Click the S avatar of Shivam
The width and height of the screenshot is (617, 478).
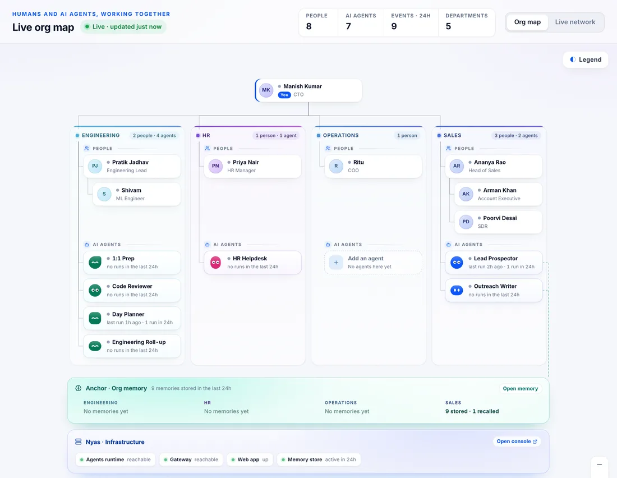pyautogui.click(x=104, y=194)
